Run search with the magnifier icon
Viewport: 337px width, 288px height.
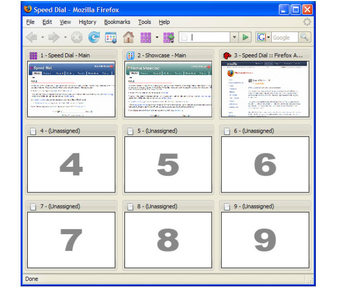click(304, 37)
